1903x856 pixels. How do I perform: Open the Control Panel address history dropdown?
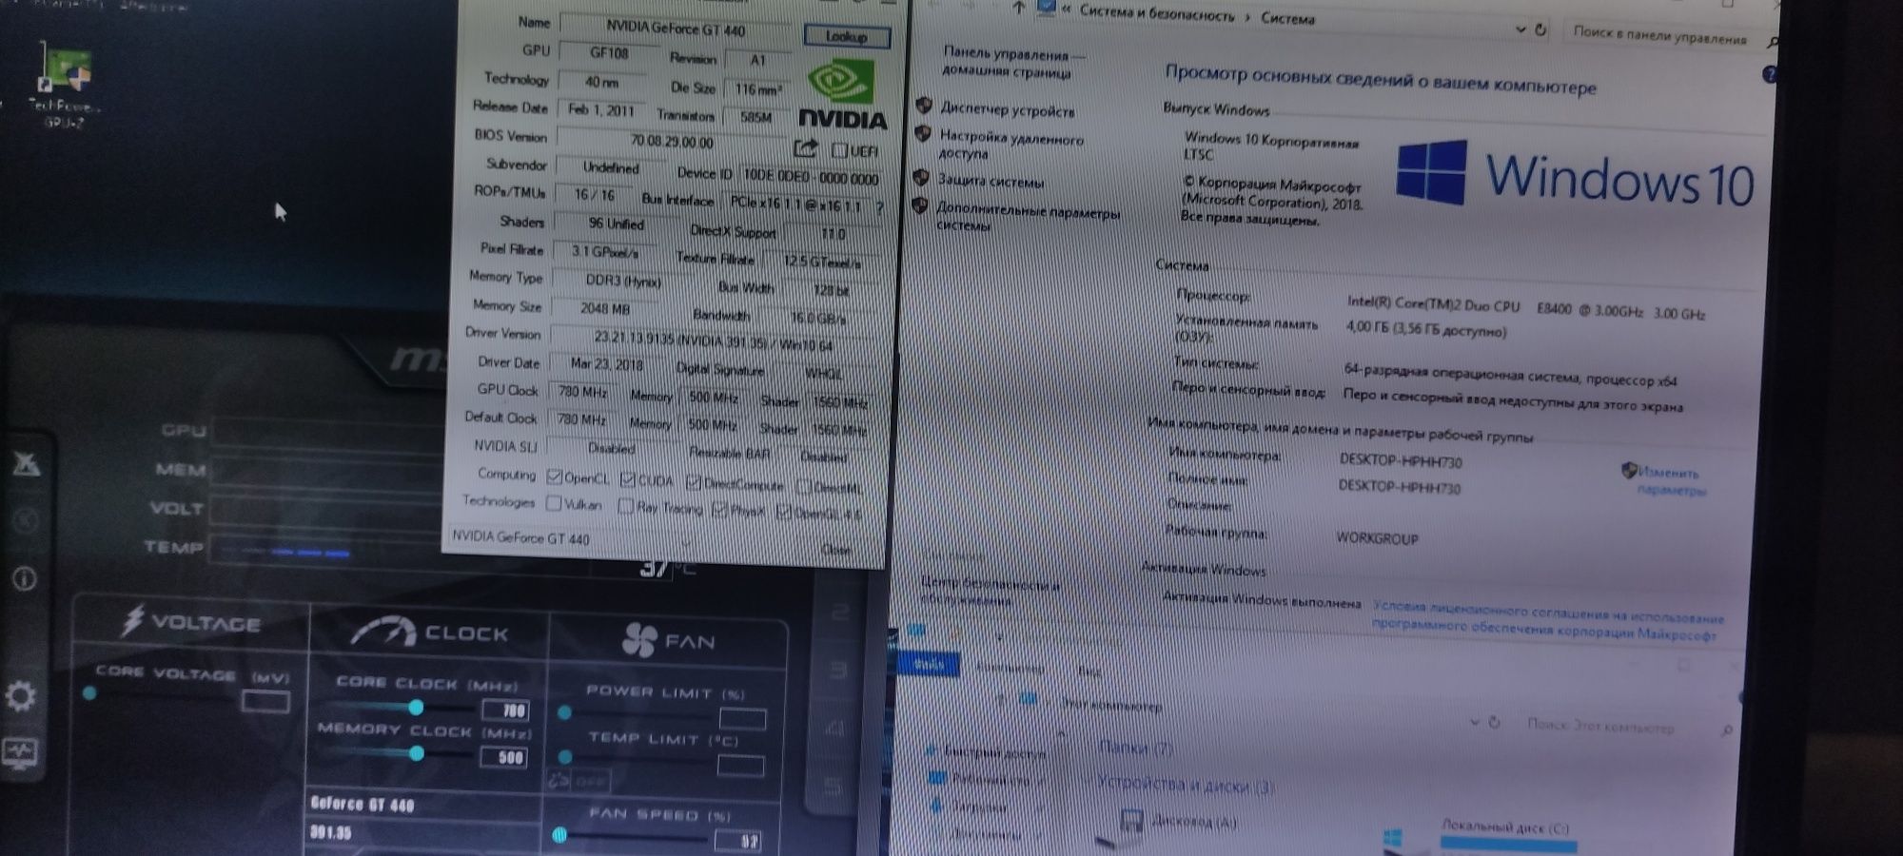point(1520,29)
